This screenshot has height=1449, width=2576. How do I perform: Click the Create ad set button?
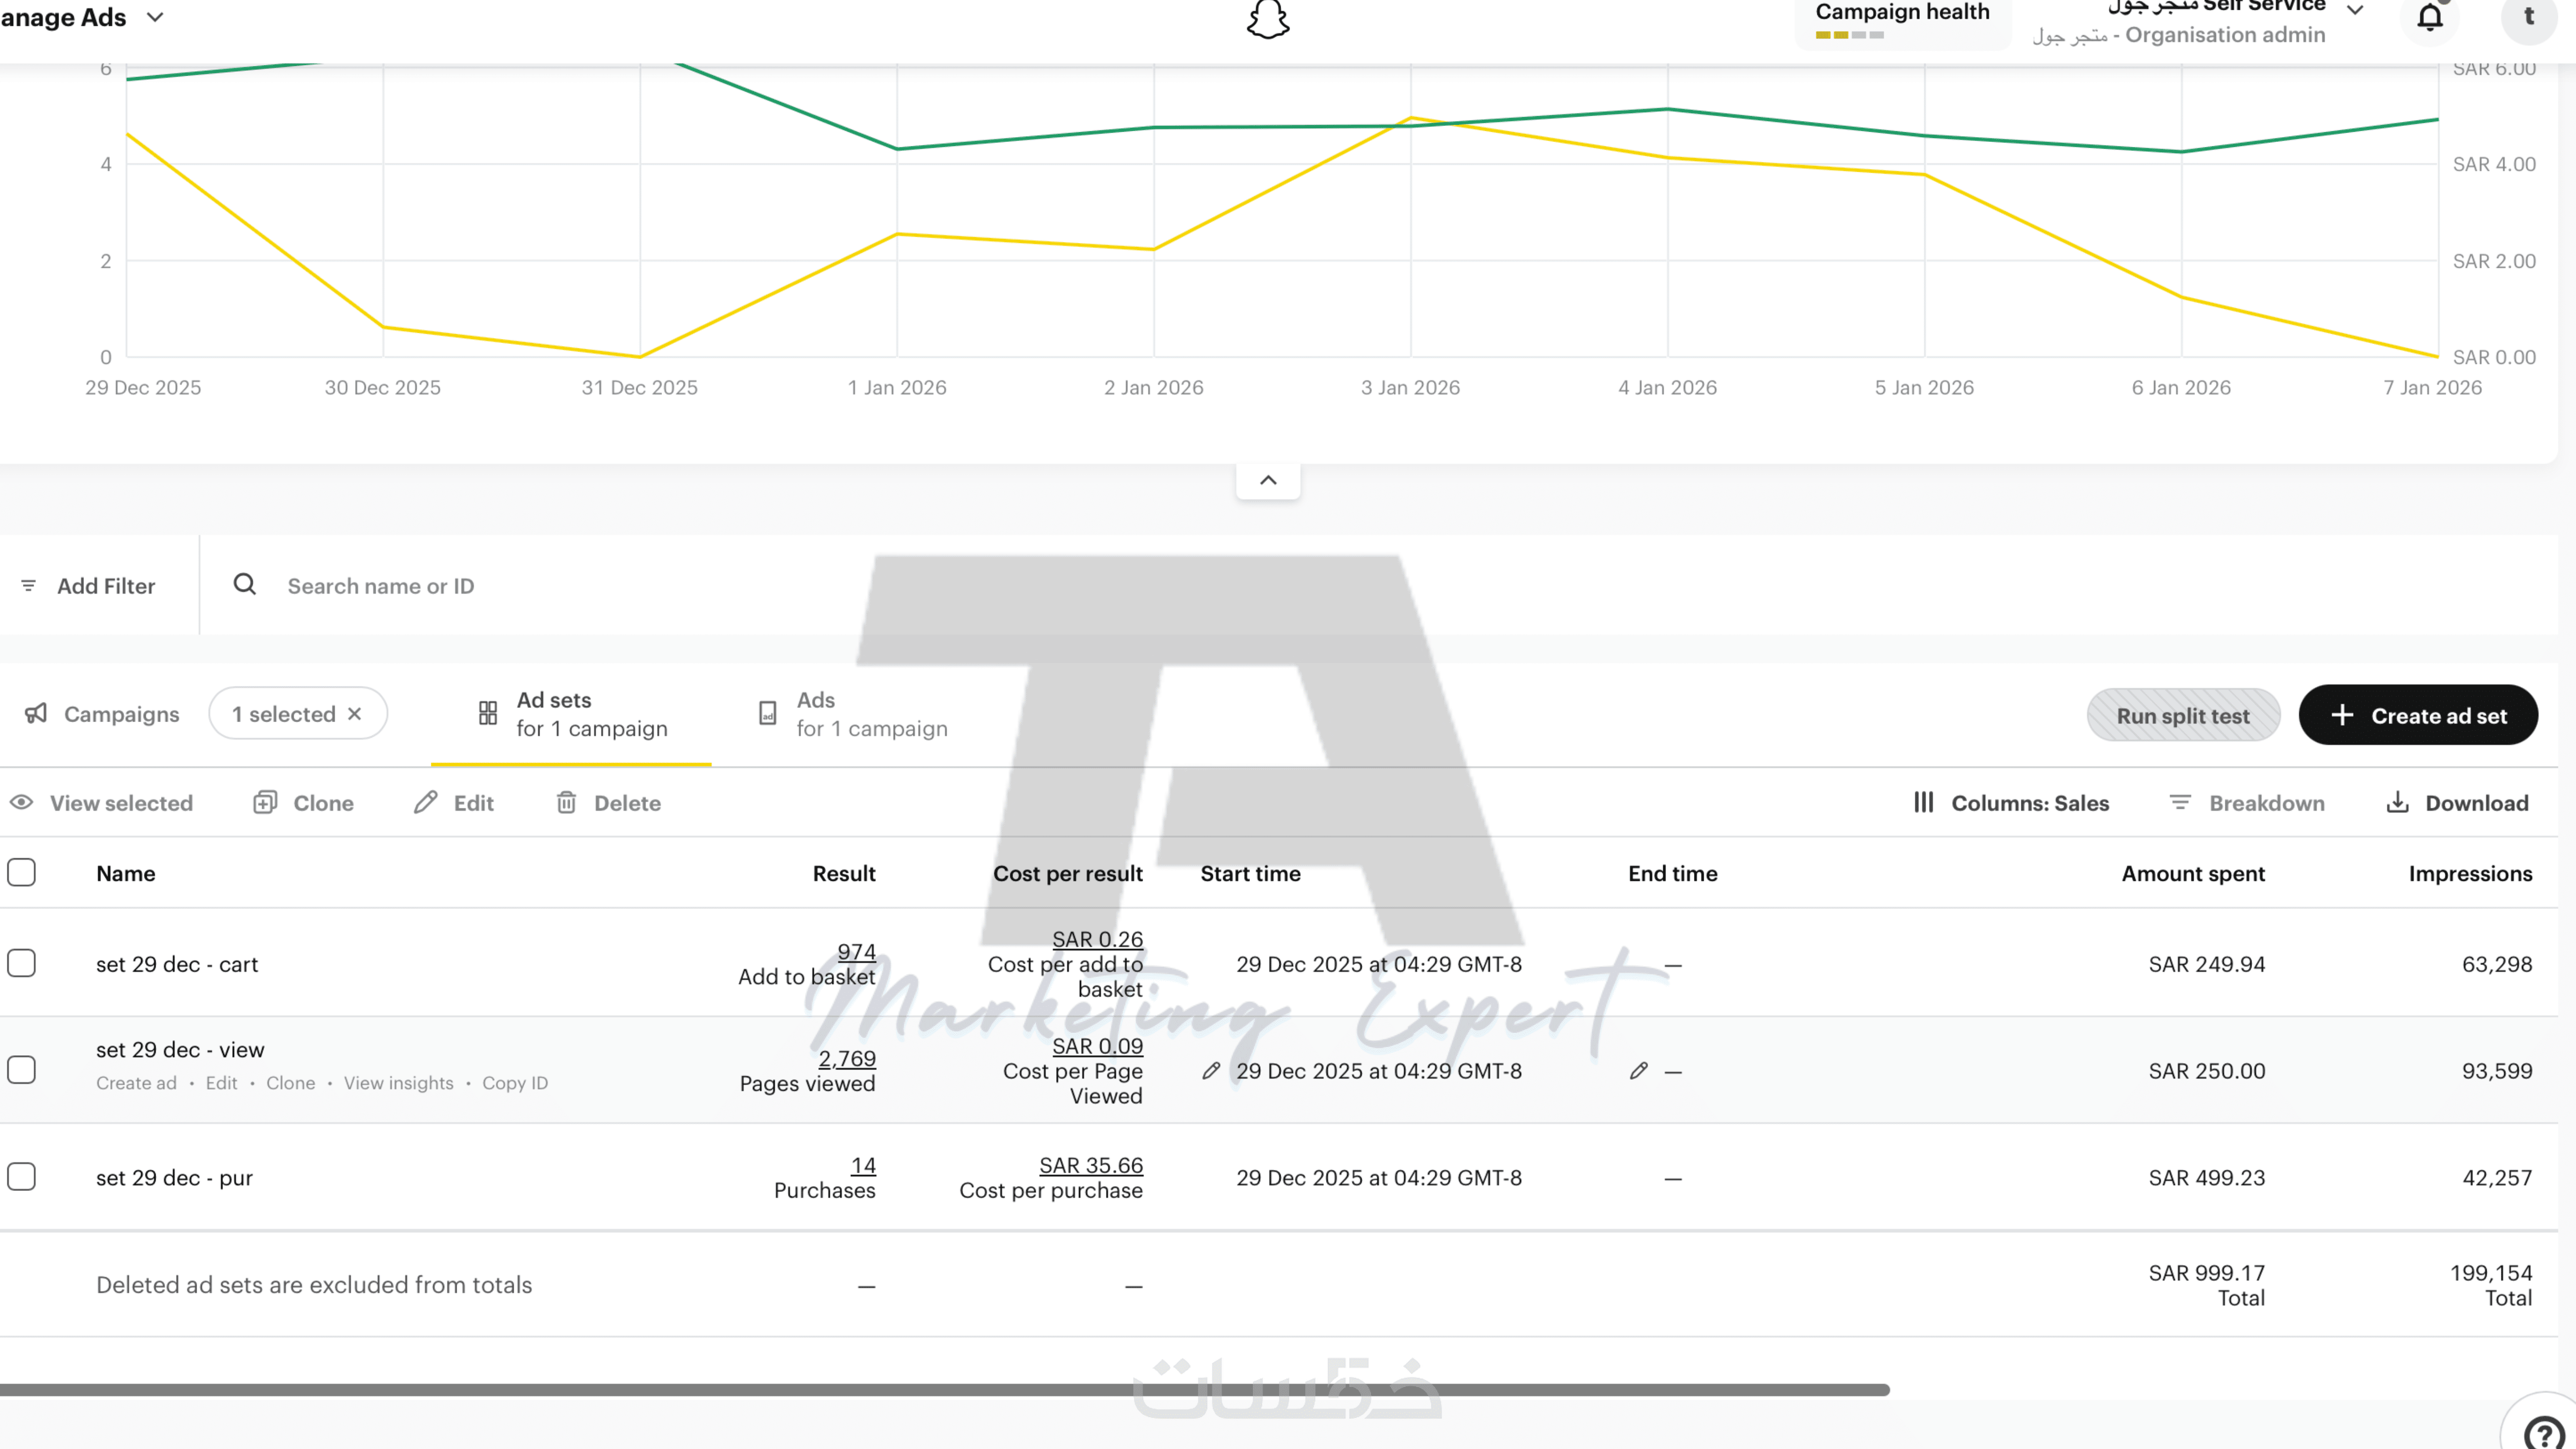2418,715
